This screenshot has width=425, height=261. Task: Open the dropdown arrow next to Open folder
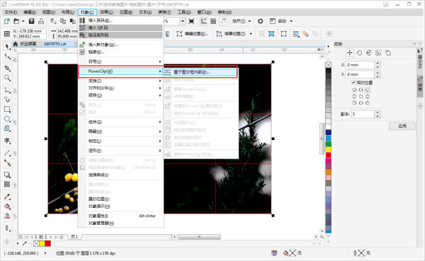23,21
